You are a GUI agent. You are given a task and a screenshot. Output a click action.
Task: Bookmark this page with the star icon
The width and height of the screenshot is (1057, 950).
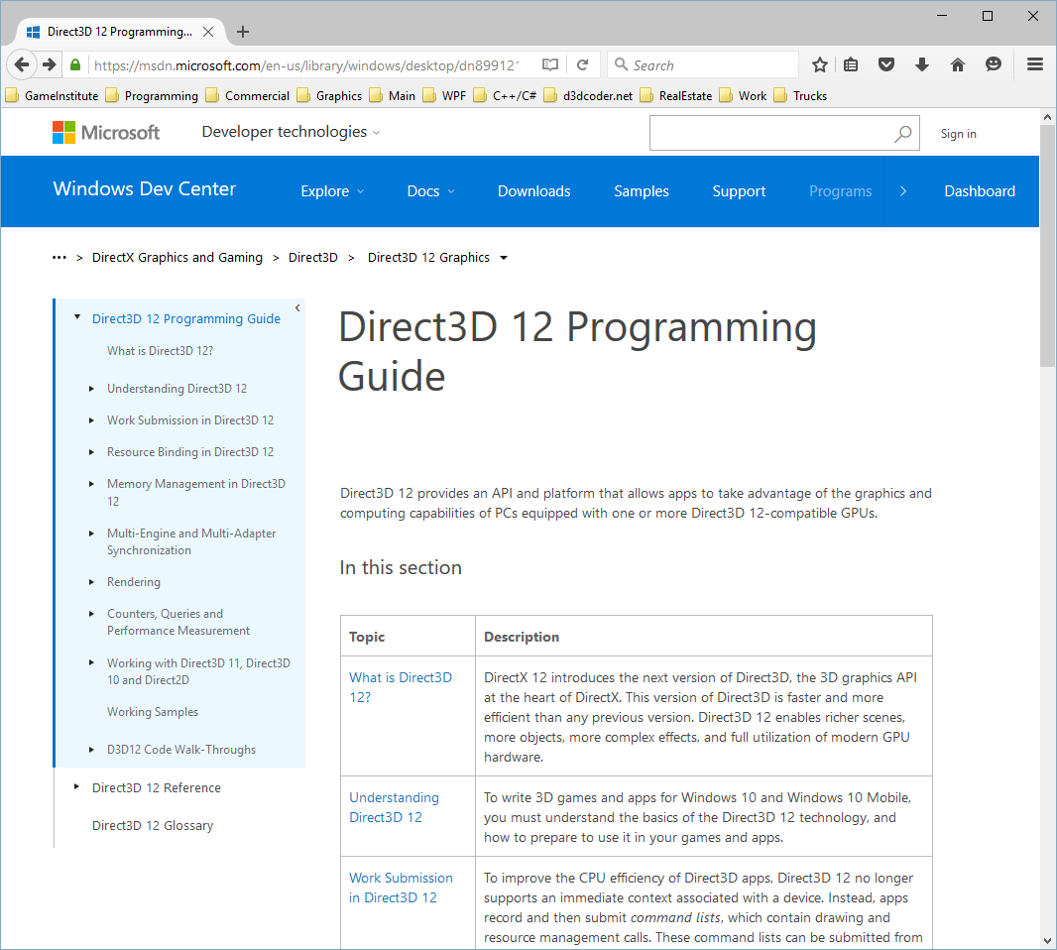[x=819, y=65]
